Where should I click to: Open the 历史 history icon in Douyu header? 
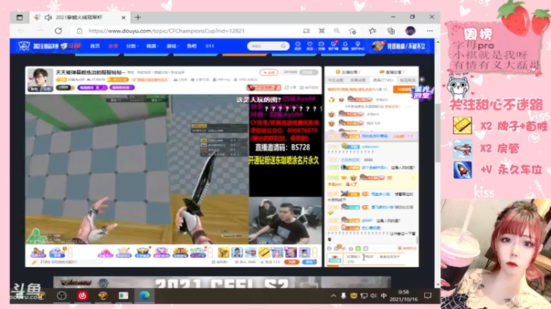click(298, 46)
